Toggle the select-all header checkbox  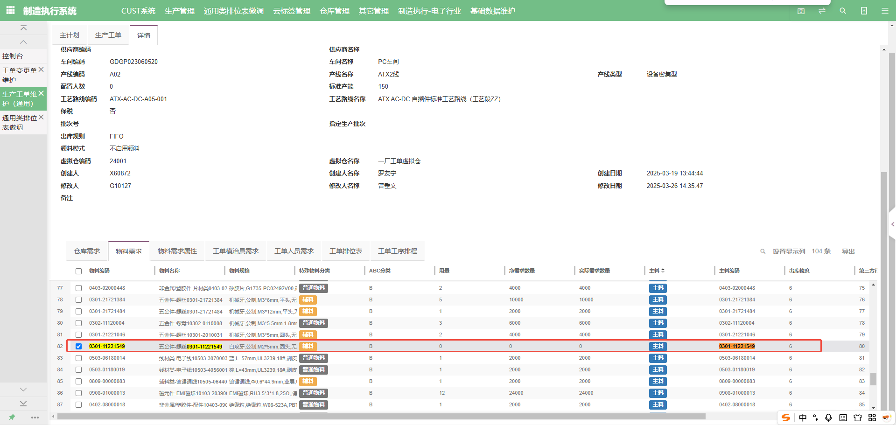point(78,271)
